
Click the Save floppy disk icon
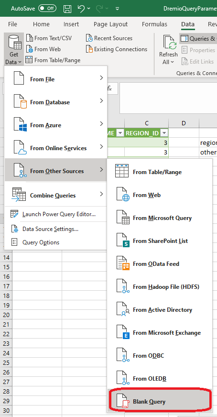(x=67, y=9)
